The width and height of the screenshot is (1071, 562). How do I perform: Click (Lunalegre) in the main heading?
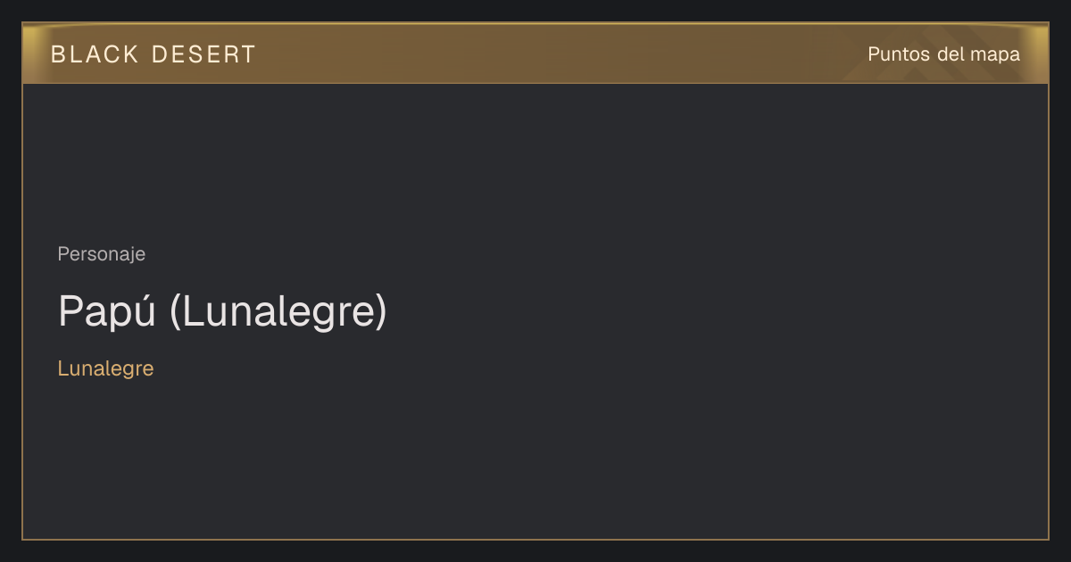278,311
